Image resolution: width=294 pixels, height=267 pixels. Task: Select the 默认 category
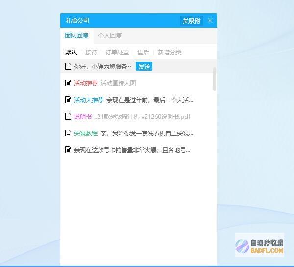coord(71,52)
